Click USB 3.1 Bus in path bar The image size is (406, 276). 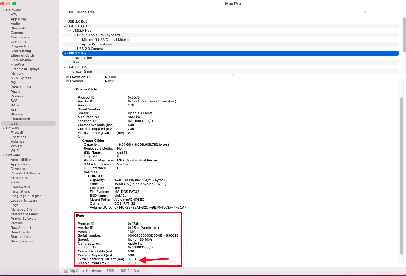(129, 271)
